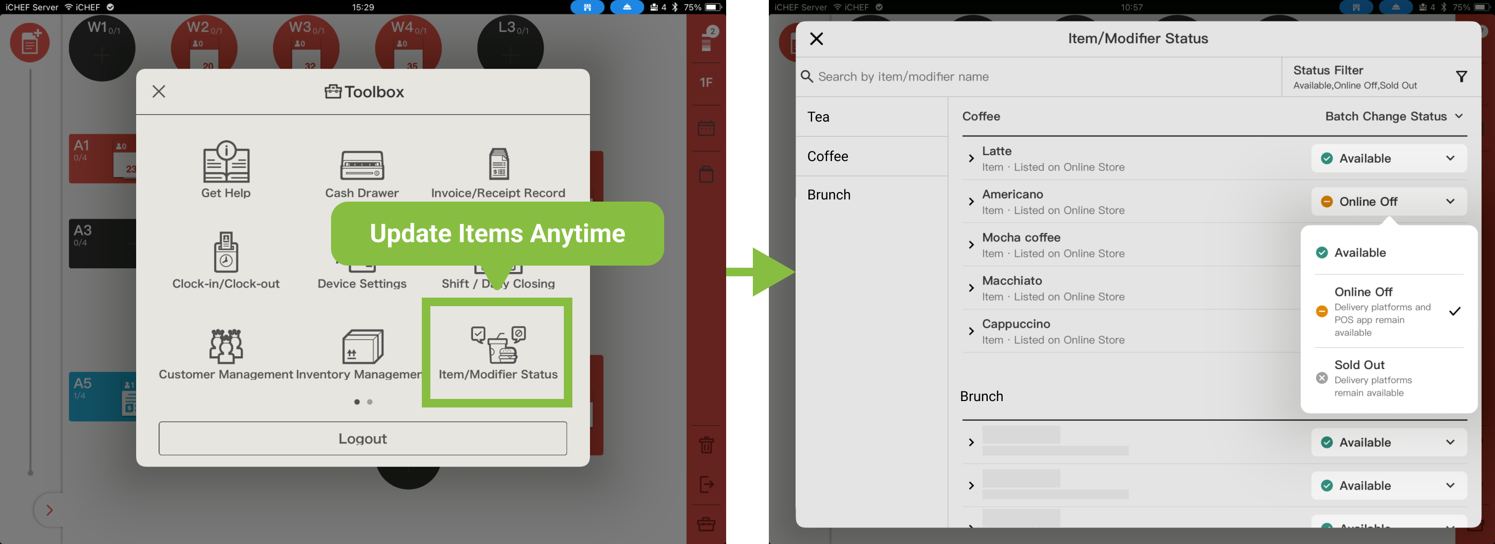Close the Item/Modifier Status panel
Image resolution: width=1495 pixels, height=544 pixels.
point(816,39)
